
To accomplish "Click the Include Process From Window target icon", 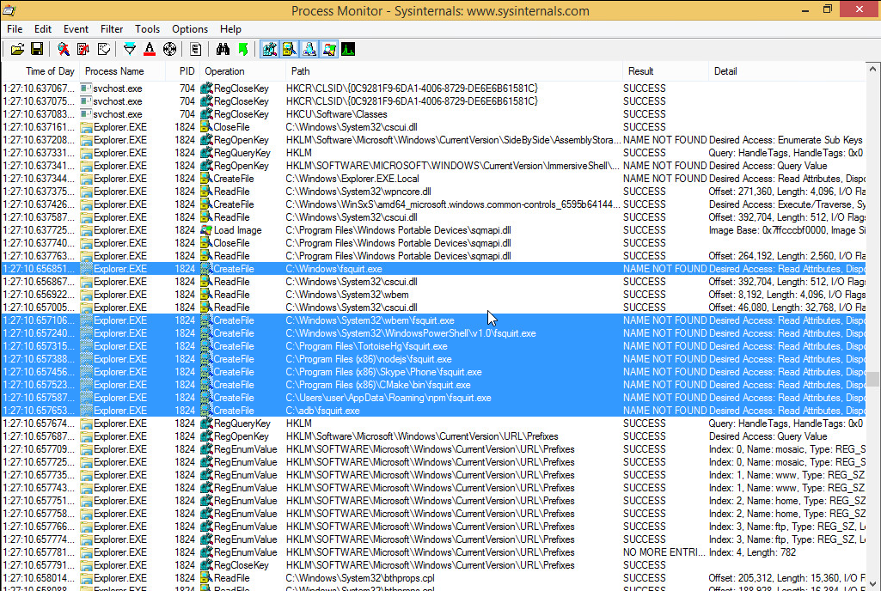I will tap(169, 50).
